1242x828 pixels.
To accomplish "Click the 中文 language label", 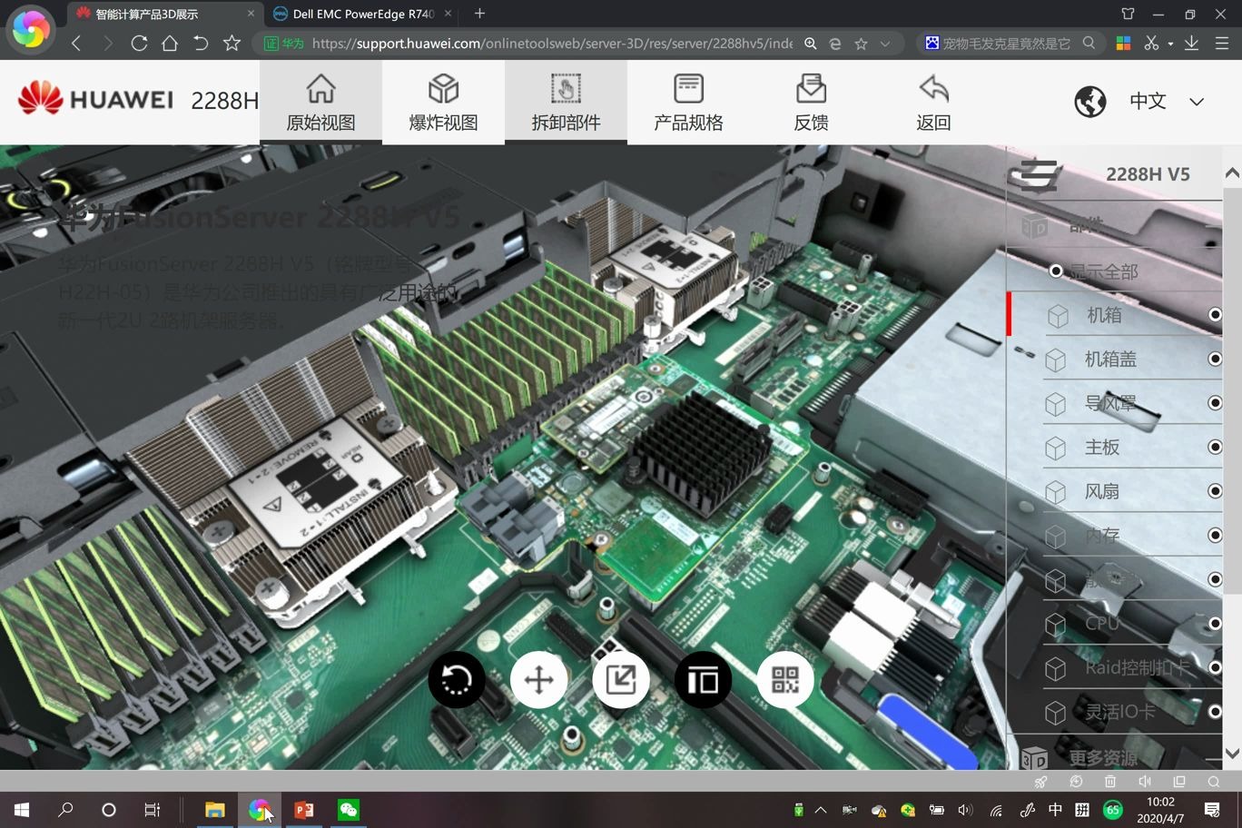I will coord(1148,101).
